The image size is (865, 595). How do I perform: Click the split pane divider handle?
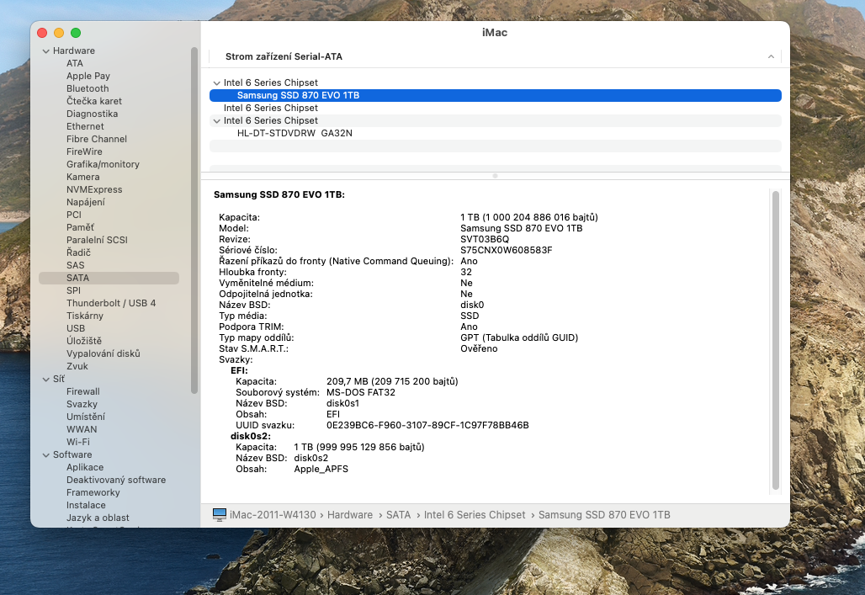pos(495,176)
